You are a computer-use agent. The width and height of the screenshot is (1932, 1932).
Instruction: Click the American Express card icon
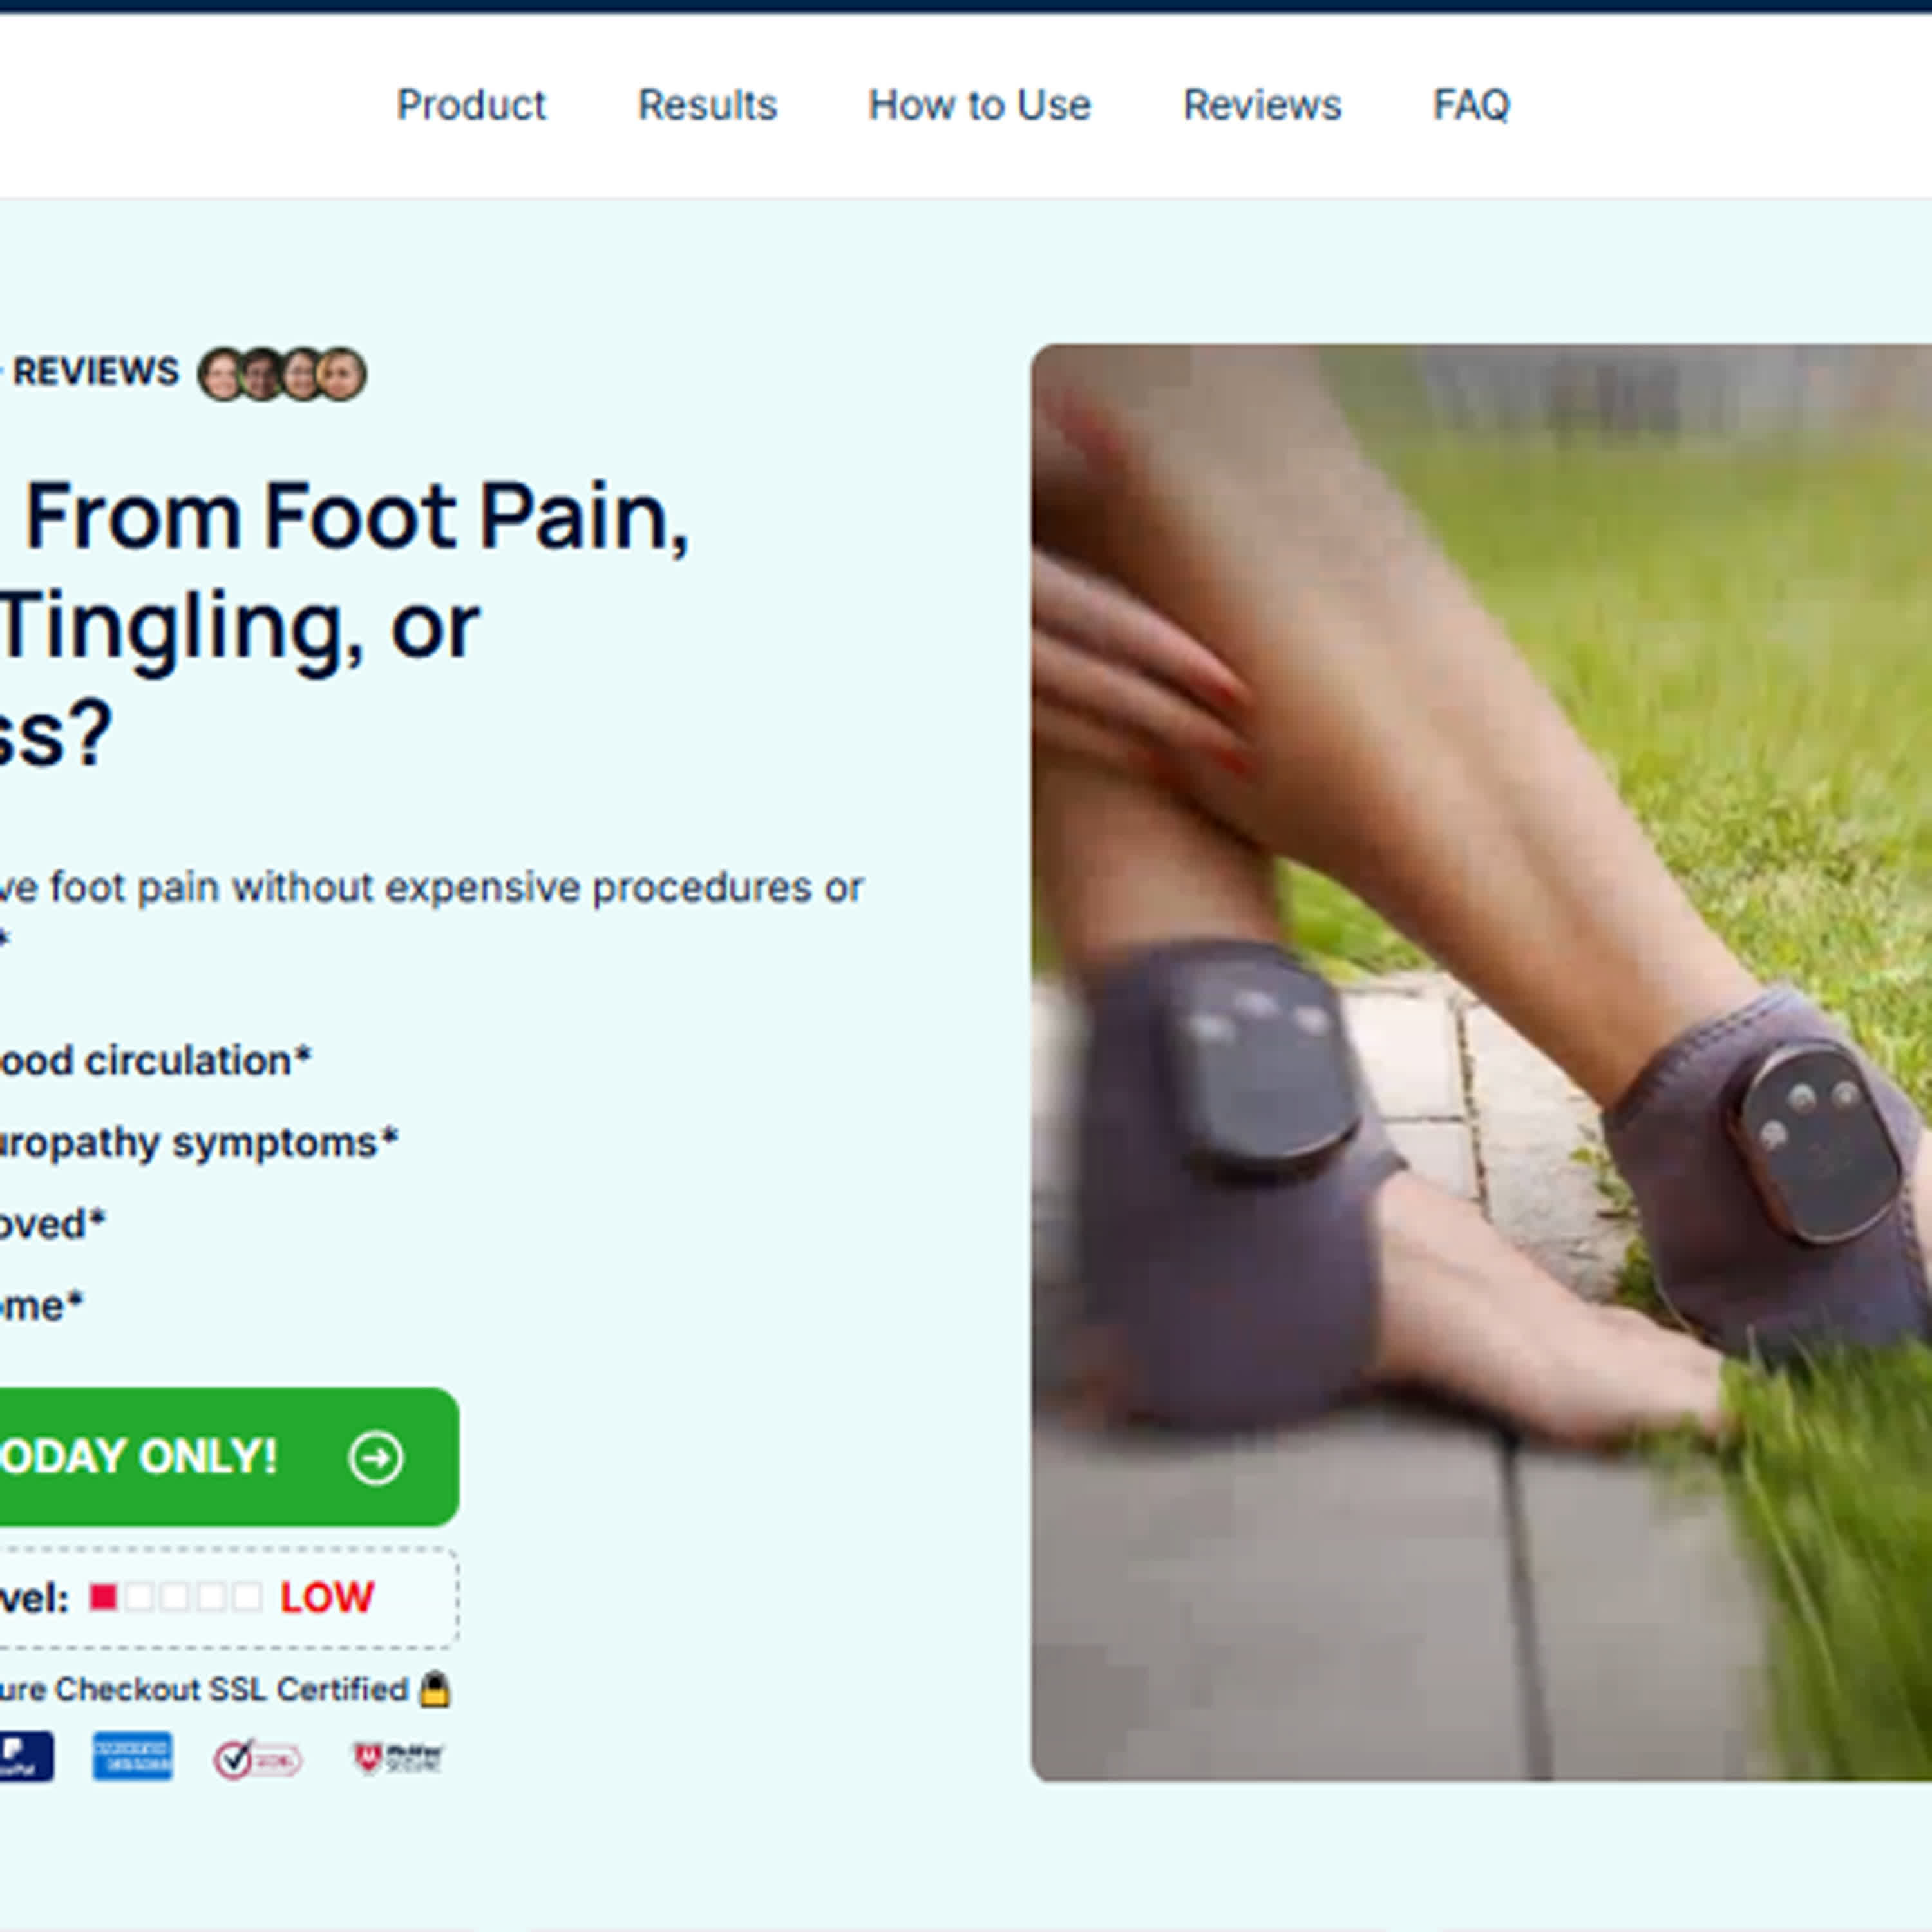point(132,1757)
